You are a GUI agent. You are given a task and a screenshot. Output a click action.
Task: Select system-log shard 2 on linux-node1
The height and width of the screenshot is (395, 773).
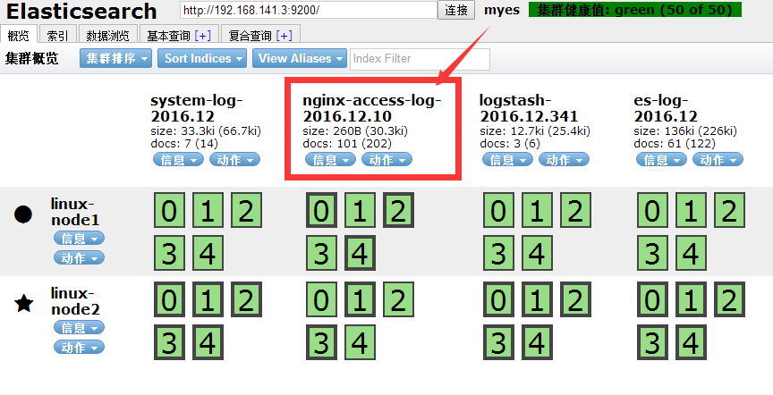point(246,210)
